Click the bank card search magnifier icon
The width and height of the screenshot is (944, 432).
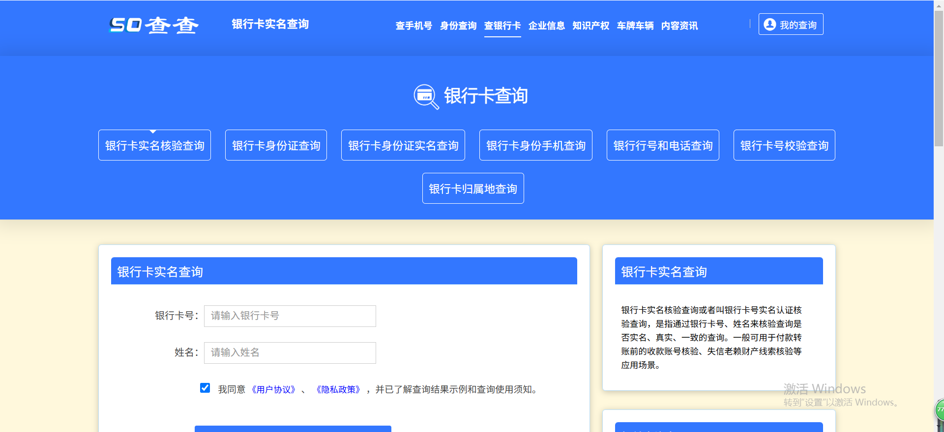(x=426, y=96)
